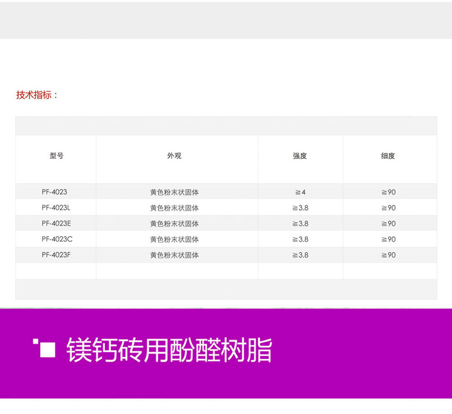452x414 pixels.
Task: Click the PF-4023F model cell
Action: [x=56, y=255]
